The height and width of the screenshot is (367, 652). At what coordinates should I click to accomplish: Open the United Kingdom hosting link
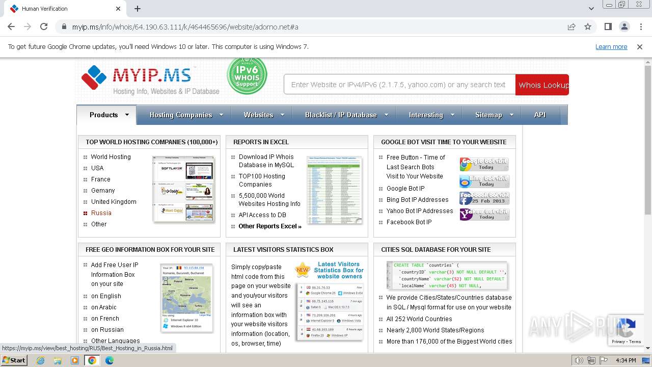114,202
